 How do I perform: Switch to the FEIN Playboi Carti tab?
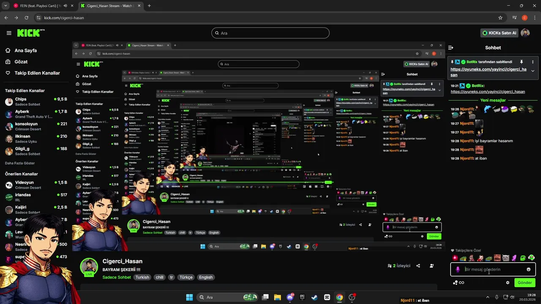[43, 6]
